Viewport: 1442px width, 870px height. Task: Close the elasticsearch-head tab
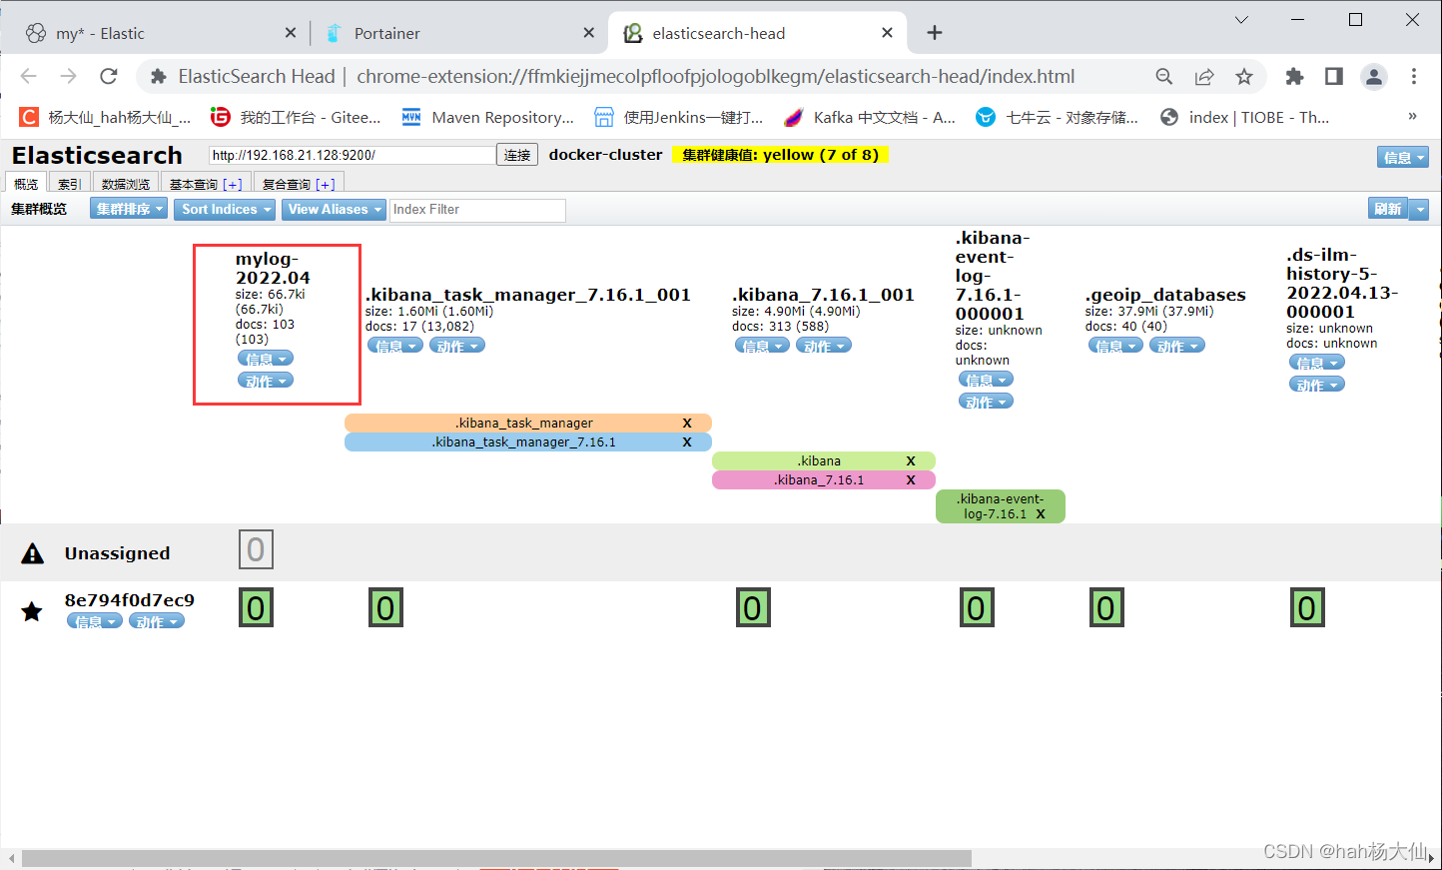tap(888, 33)
